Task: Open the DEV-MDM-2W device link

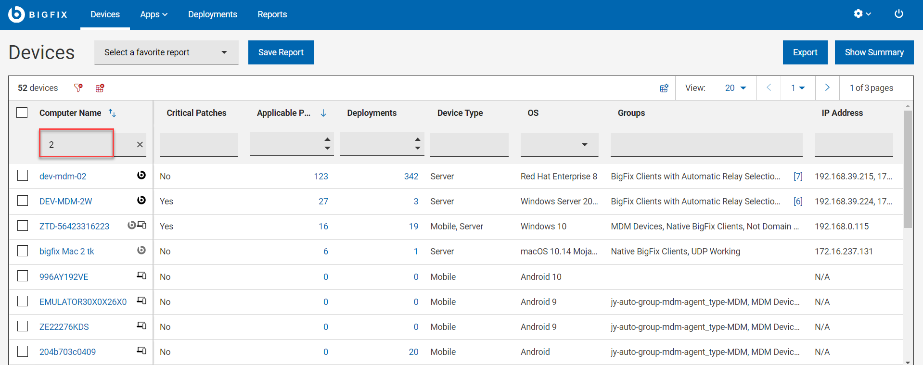Action: (x=65, y=201)
